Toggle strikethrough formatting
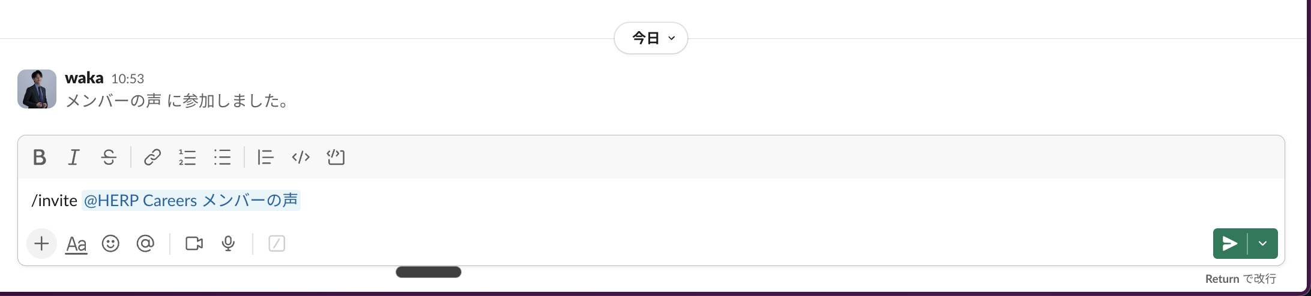This screenshot has width=1311, height=296. coord(109,157)
